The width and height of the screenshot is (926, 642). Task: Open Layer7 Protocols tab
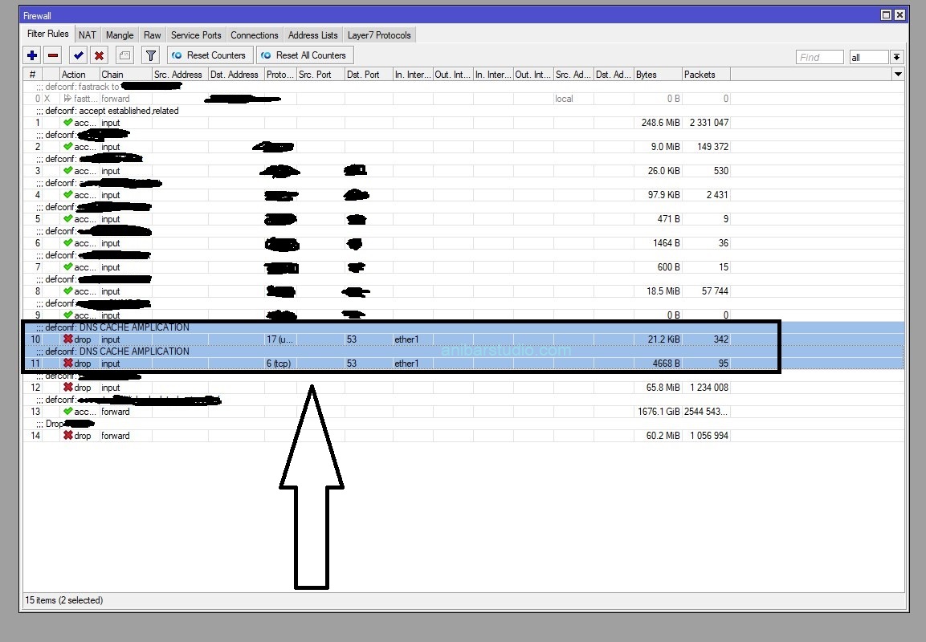pyautogui.click(x=379, y=35)
